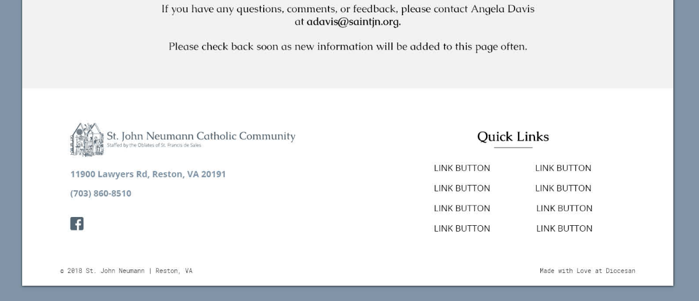Image resolution: width=699 pixels, height=301 pixels.
Task: Click the 'Please check back soon' sentence
Action: pyautogui.click(x=348, y=47)
